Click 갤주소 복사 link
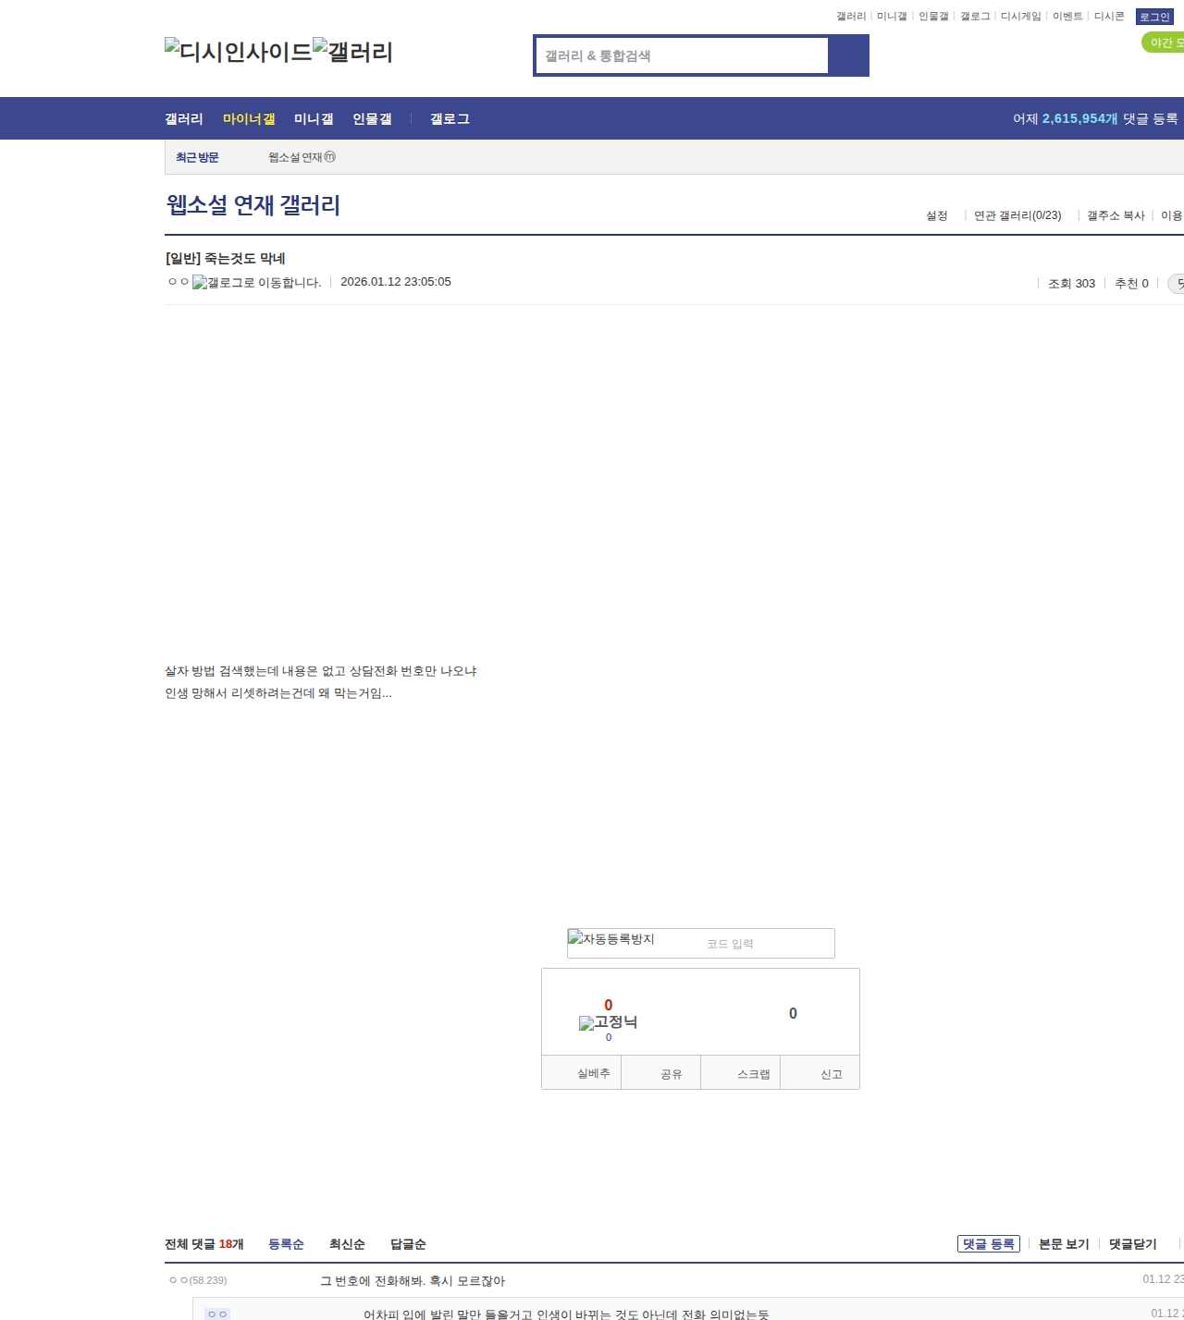The height and width of the screenshot is (1320, 1184). point(1116,215)
